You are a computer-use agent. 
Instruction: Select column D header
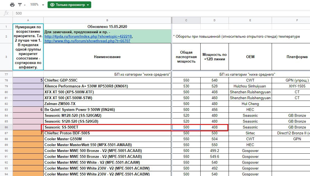click(x=215, y=20)
